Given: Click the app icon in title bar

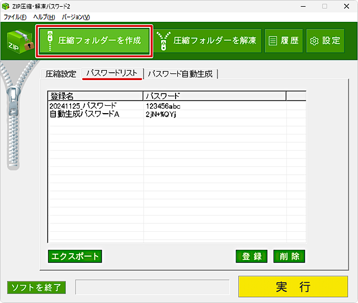Looking at the screenshot, I should (x=6, y=6).
